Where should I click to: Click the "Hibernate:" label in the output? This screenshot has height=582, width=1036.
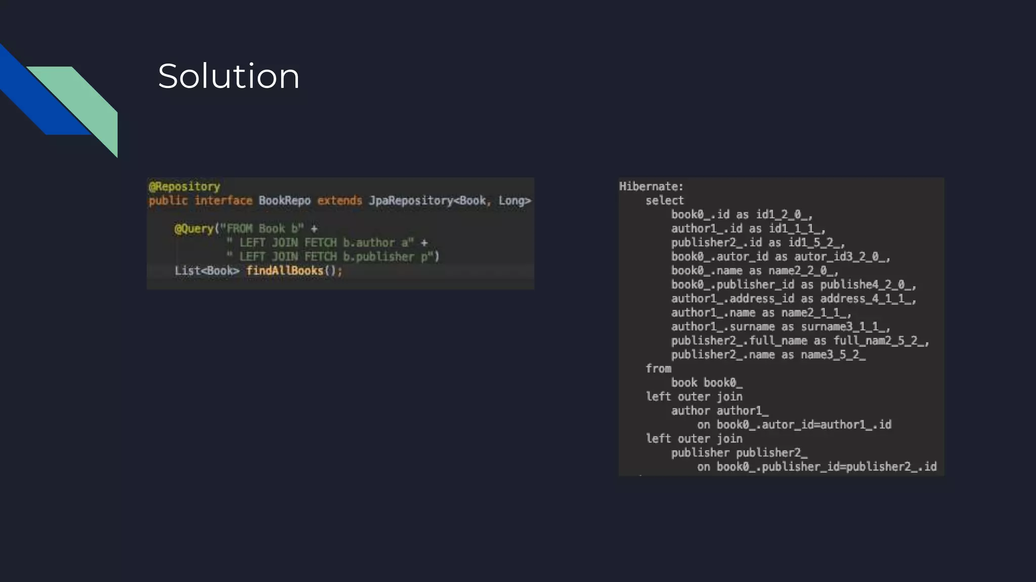pos(651,186)
